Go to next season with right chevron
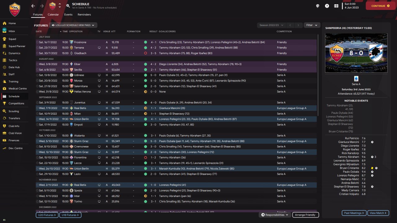Screen dimensions: 397x223 click(x=298, y=25)
